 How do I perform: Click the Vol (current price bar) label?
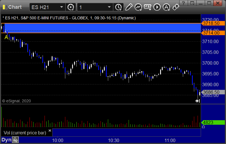[25, 133]
